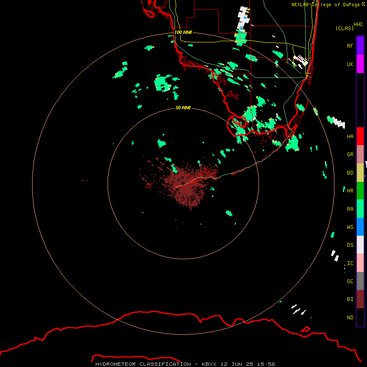Click the BI legend label
This screenshot has height=367, width=367.
[350, 299]
